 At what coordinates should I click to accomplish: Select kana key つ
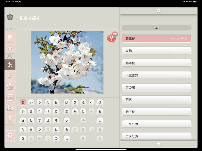tap(40, 129)
